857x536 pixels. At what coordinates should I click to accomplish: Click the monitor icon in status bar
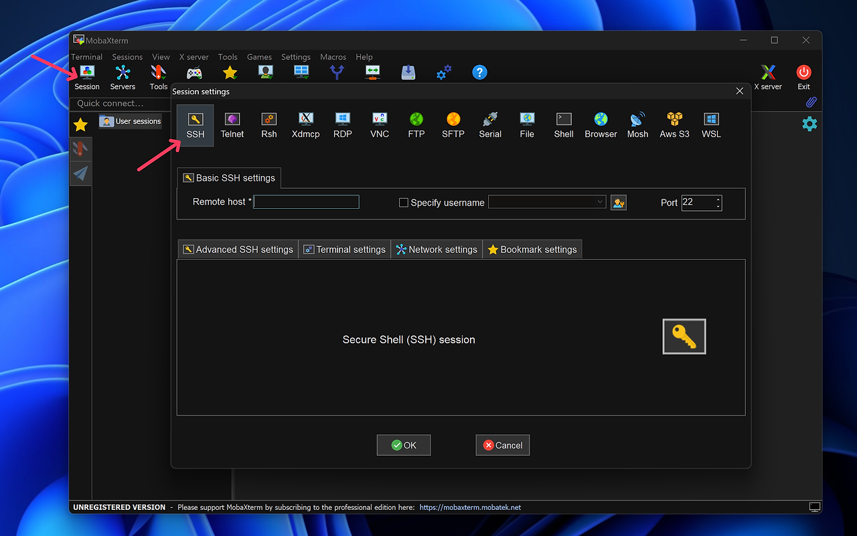tap(814, 507)
